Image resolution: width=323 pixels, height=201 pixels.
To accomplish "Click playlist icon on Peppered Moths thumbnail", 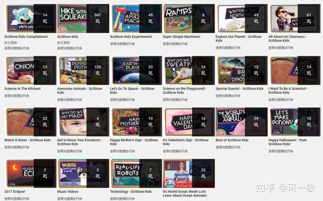I will (x=97, y=73).
